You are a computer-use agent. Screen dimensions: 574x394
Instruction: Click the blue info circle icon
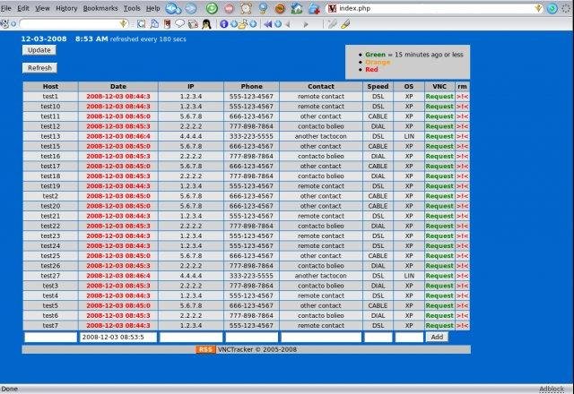(223, 24)
